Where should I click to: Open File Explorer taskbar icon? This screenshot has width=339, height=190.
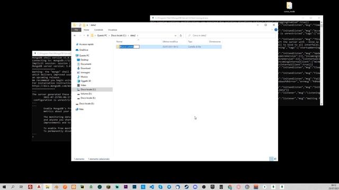[47, 187]
